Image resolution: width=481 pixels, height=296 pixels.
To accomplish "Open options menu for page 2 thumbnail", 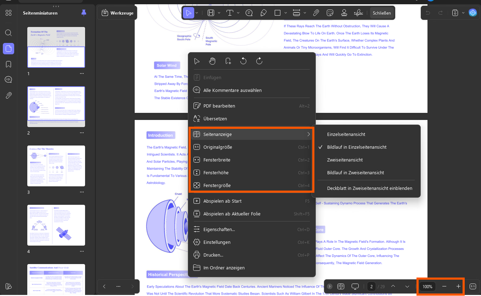I will (82, 133).
